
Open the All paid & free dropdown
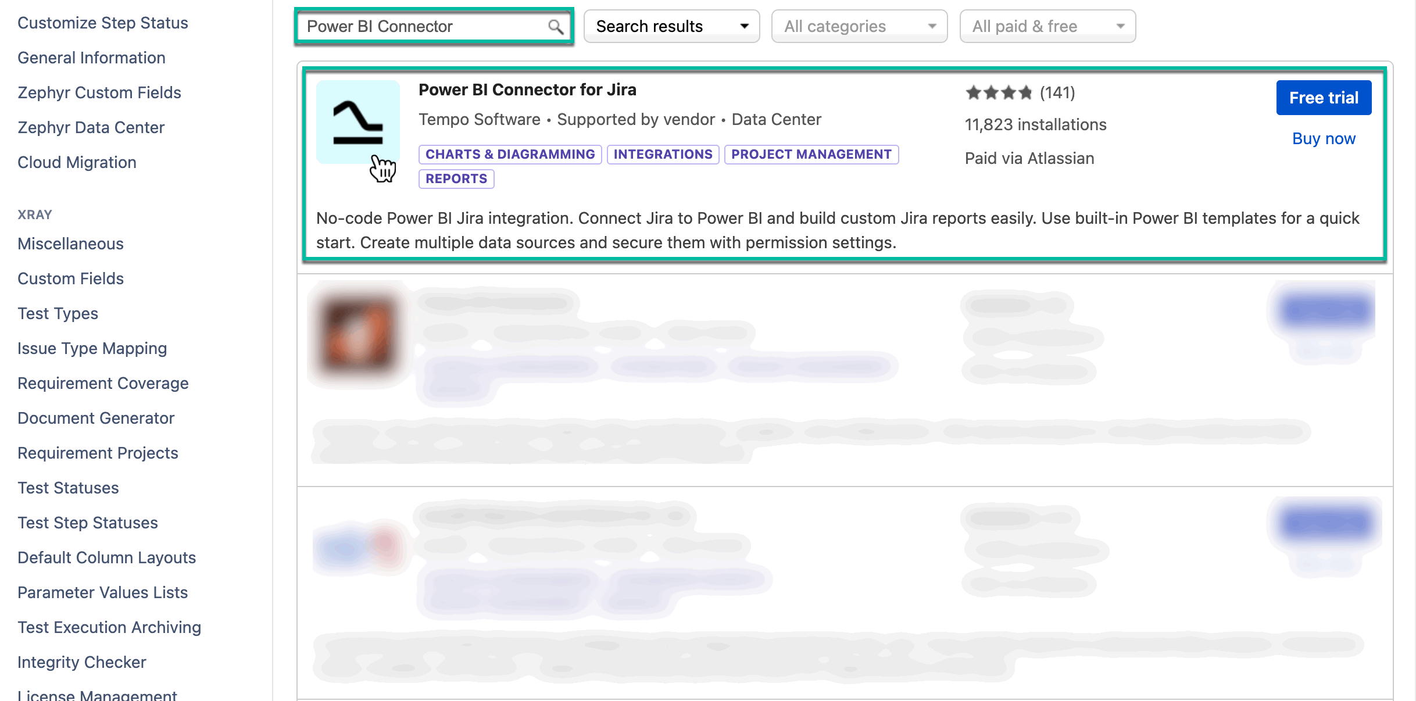[x=1047, y=27]
